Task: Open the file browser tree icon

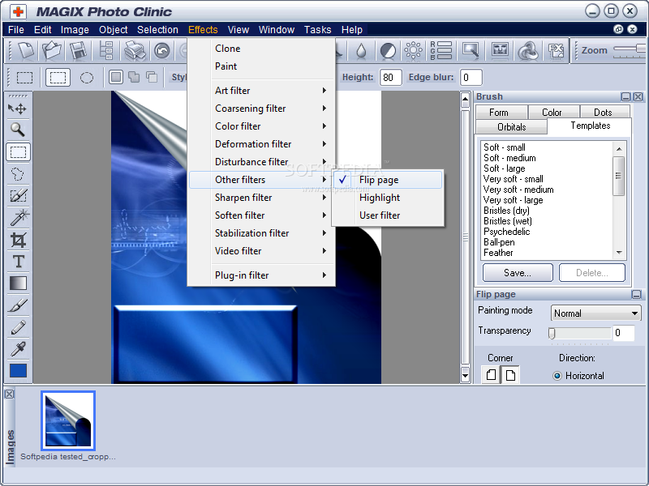Action: 106,51
